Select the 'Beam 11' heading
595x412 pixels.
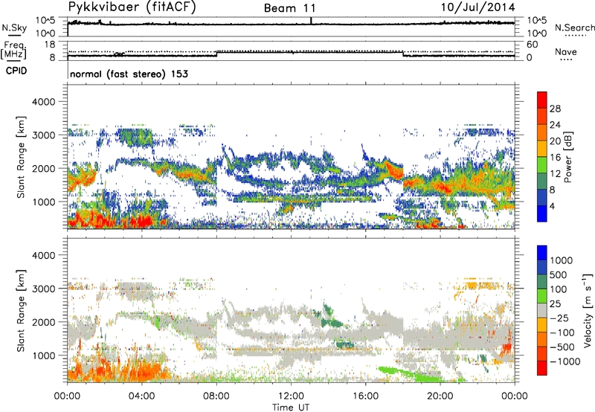pos(289,8)
